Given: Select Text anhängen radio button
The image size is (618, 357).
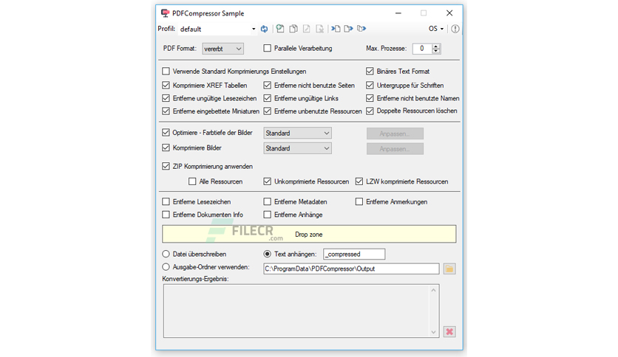Looking at the screenshot, I should tap(267, 254).
